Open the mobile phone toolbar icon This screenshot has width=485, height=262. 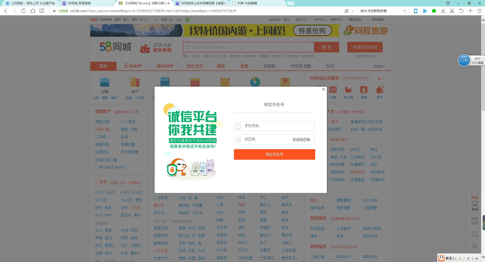416,11
